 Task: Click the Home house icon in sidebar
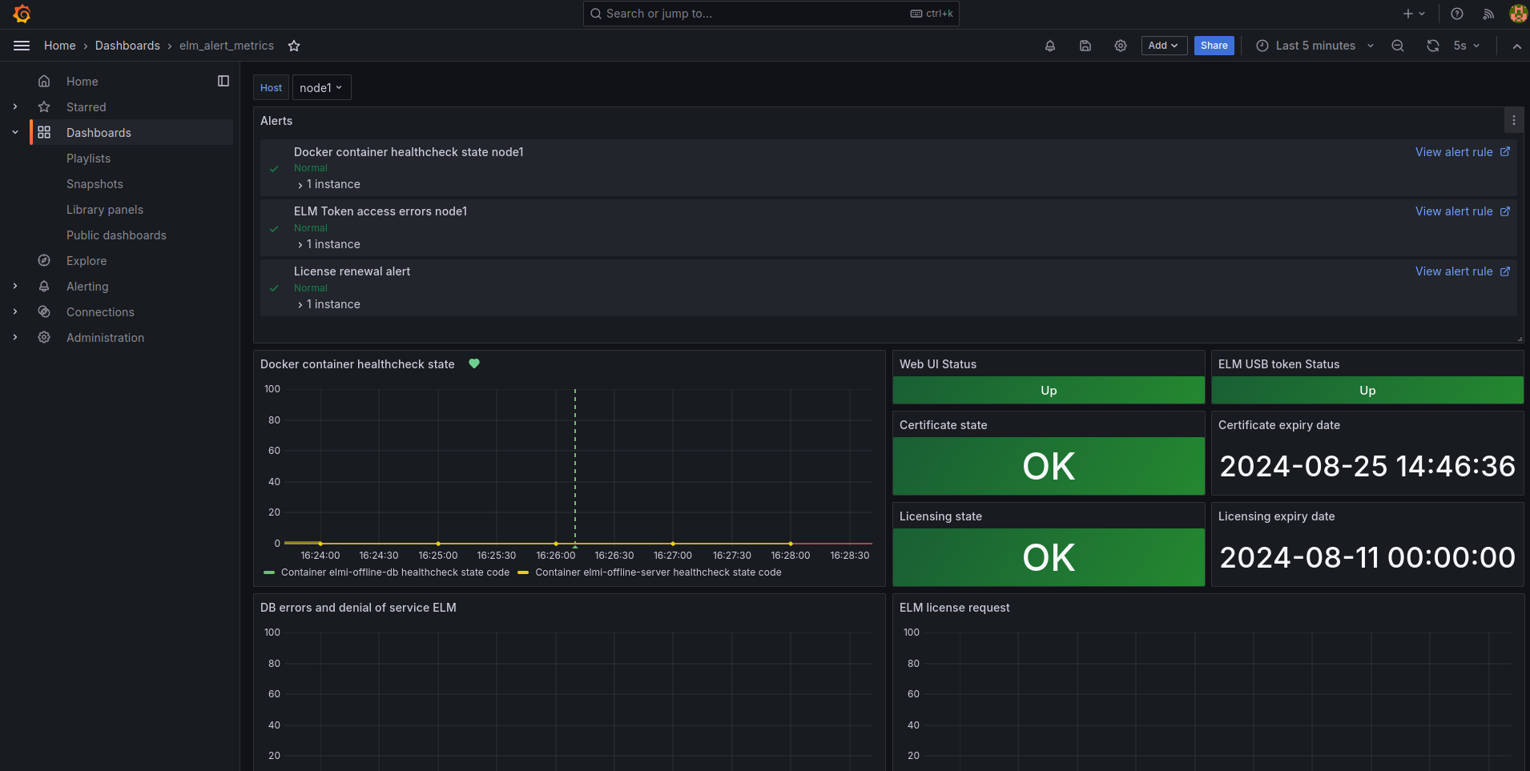click(x=44, y=81)
